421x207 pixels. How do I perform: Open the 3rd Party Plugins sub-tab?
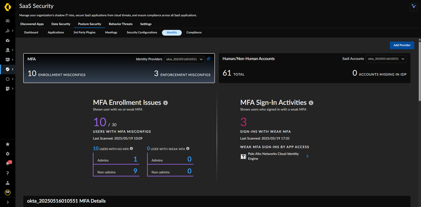[x=85, y=33]
